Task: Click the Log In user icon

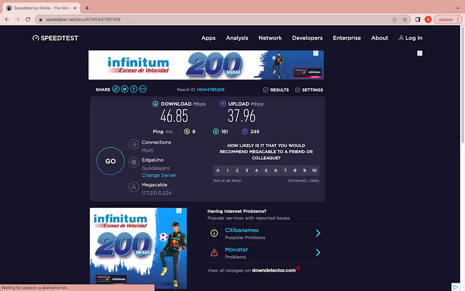Action: 401,38
